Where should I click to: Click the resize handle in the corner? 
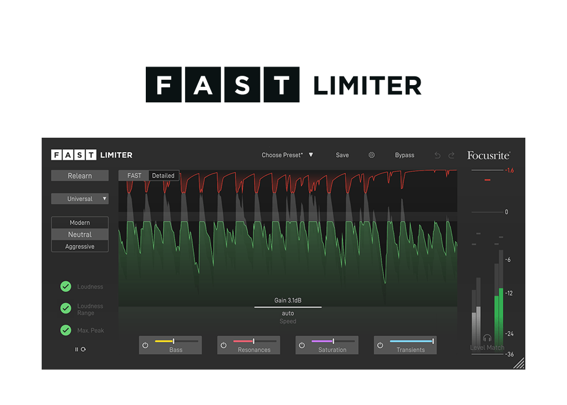coord(518,363)
